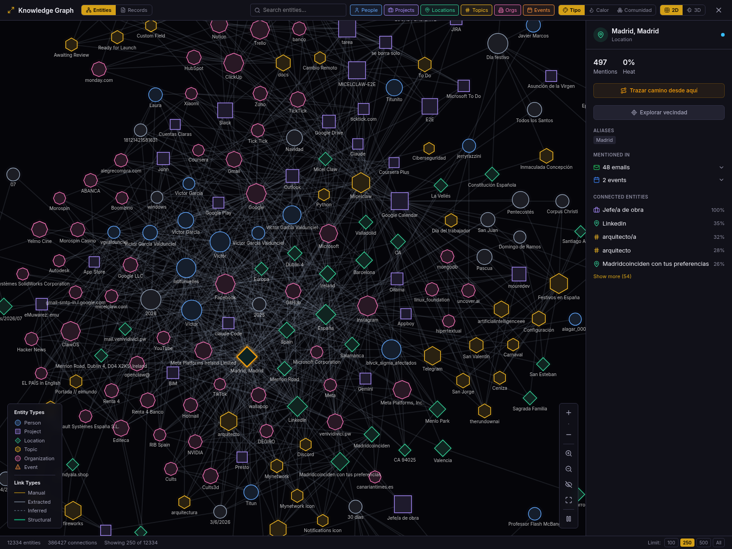The height and width of the screenshot is (549, 732).
Task: Open the Madridcoinciden con tus preferencias entry in the Connected Entities list
Action: point(659,264)
